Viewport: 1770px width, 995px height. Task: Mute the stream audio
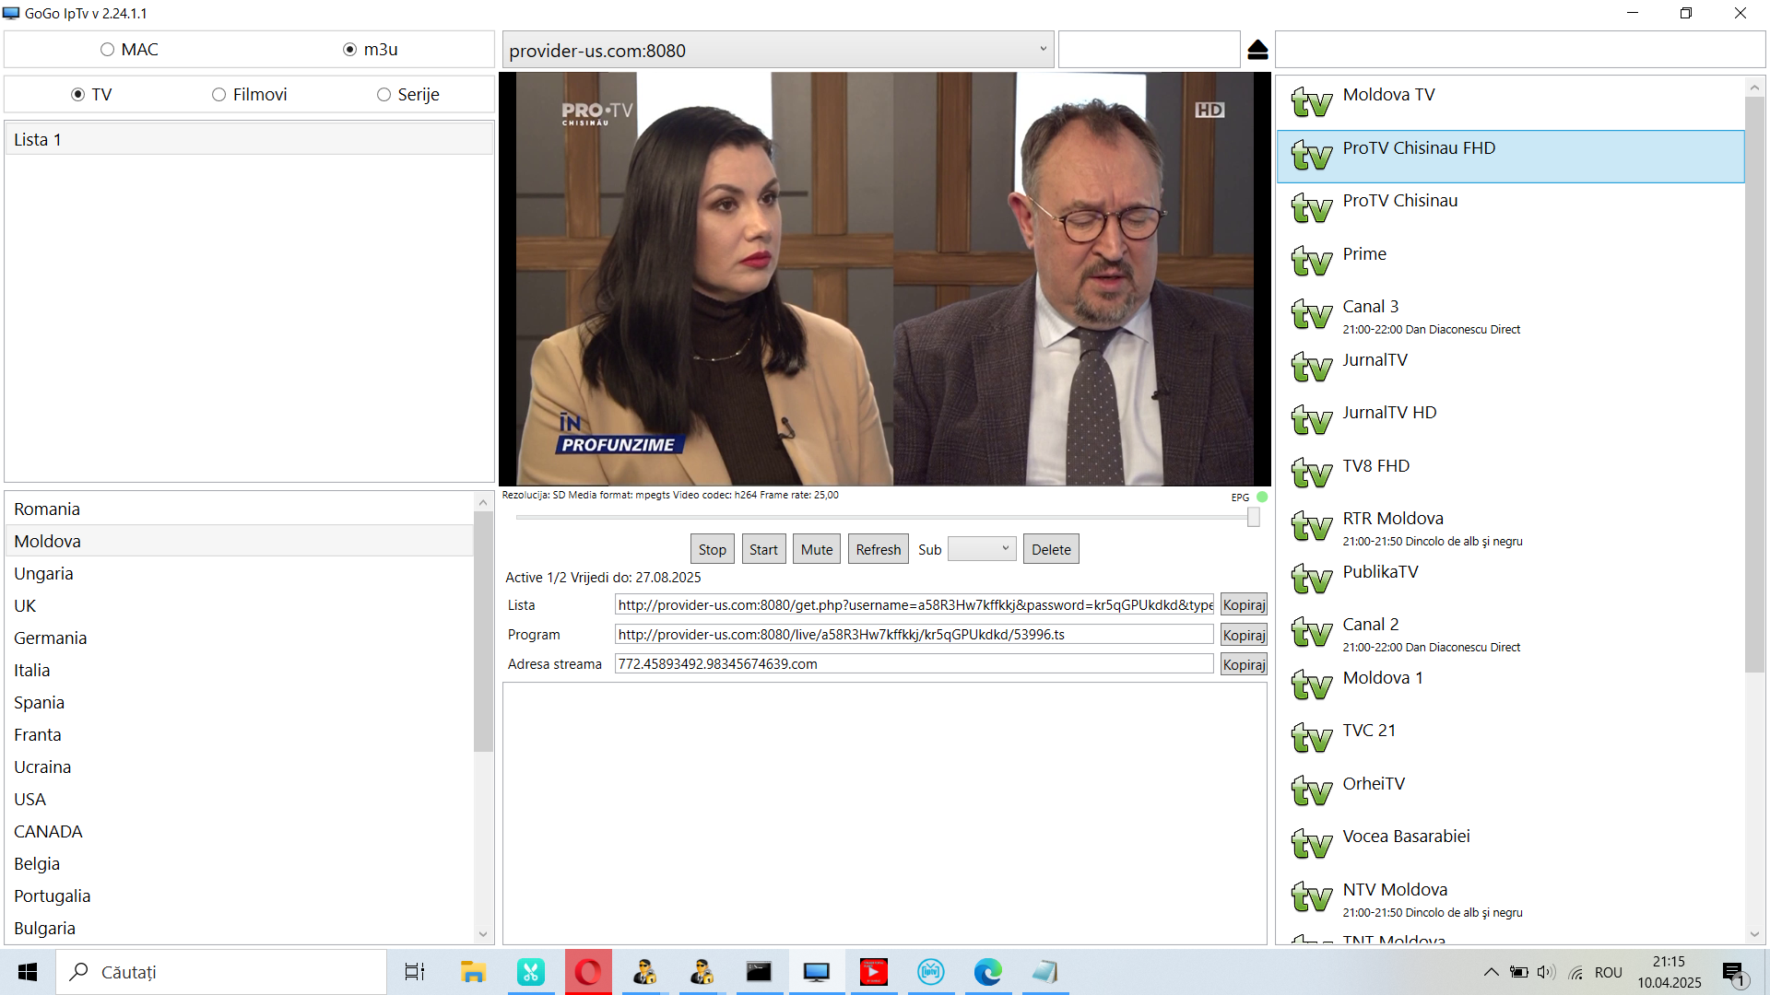click(817, 549)
